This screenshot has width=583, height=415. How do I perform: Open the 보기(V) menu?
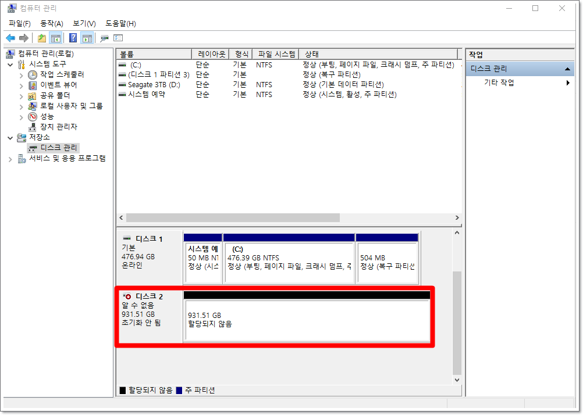coord(84,23)
